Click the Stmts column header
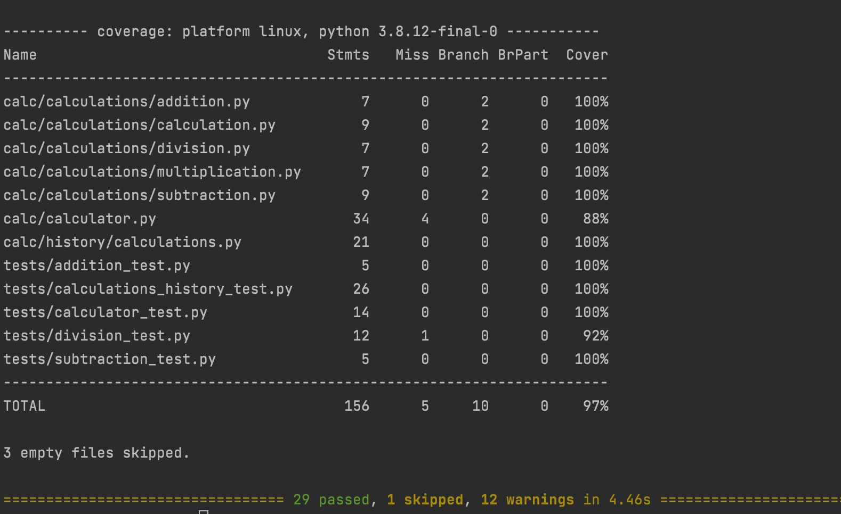Viewport: 841px width, 514px height. [349, 54]
